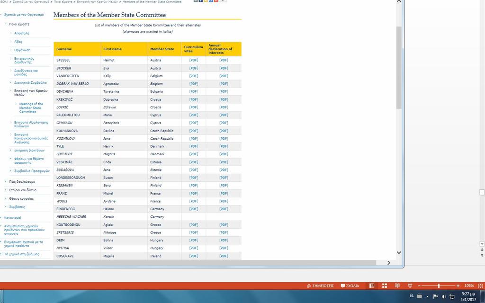
Task: Expand the 'Πώς δουλεύουμε' section
Action: [x=6, y=181]
